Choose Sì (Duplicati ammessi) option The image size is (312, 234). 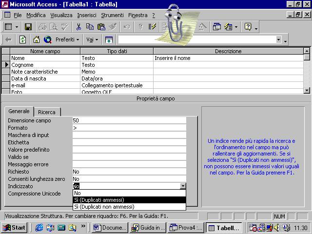[129, 200]
